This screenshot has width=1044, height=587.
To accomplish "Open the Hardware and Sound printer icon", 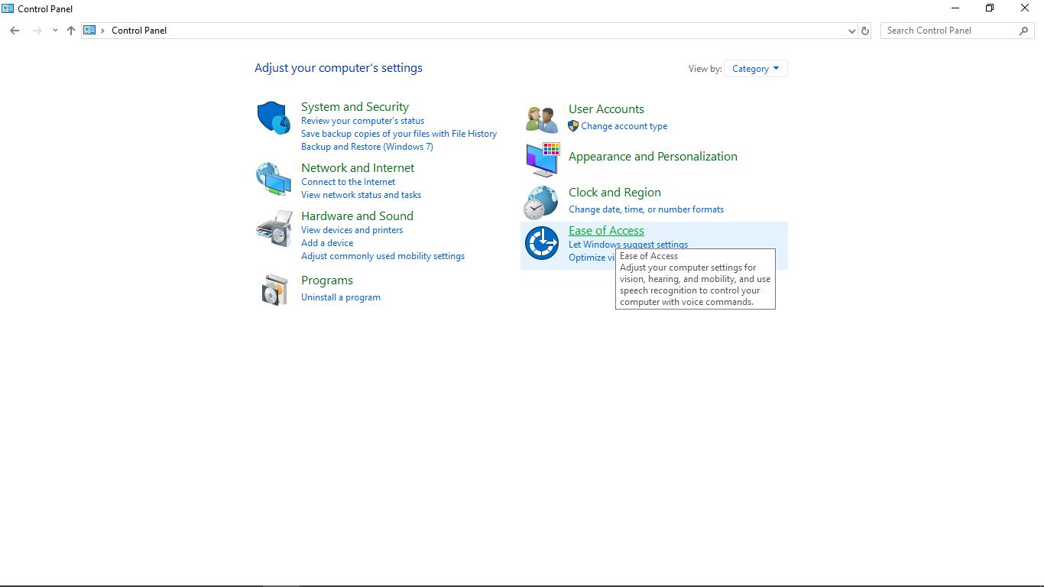I will pyautogui.click(x=274, y=228).
